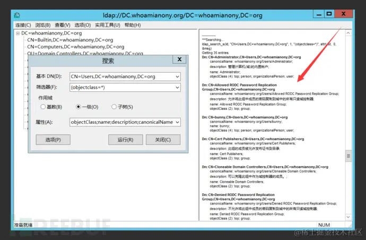Click the 'name: Administrator;' line
The width and height of the screenshot is (366, 240).
click(x=225, y=72)
